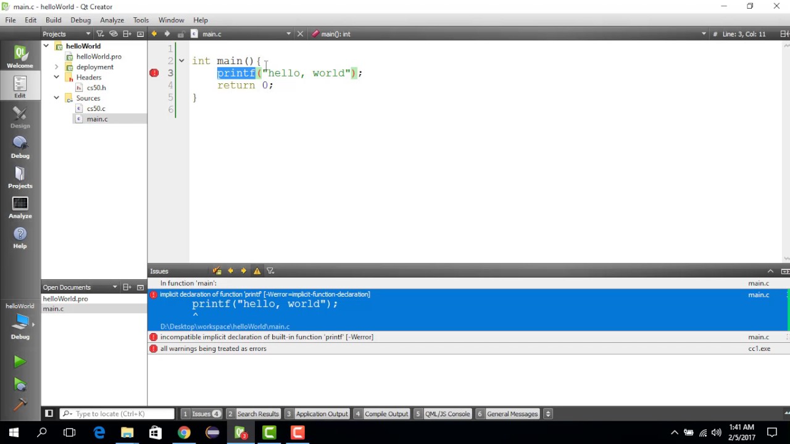Open main.c in Open Documents list
The height and width of the screenshot is (444, 790).
coord(53,308)
